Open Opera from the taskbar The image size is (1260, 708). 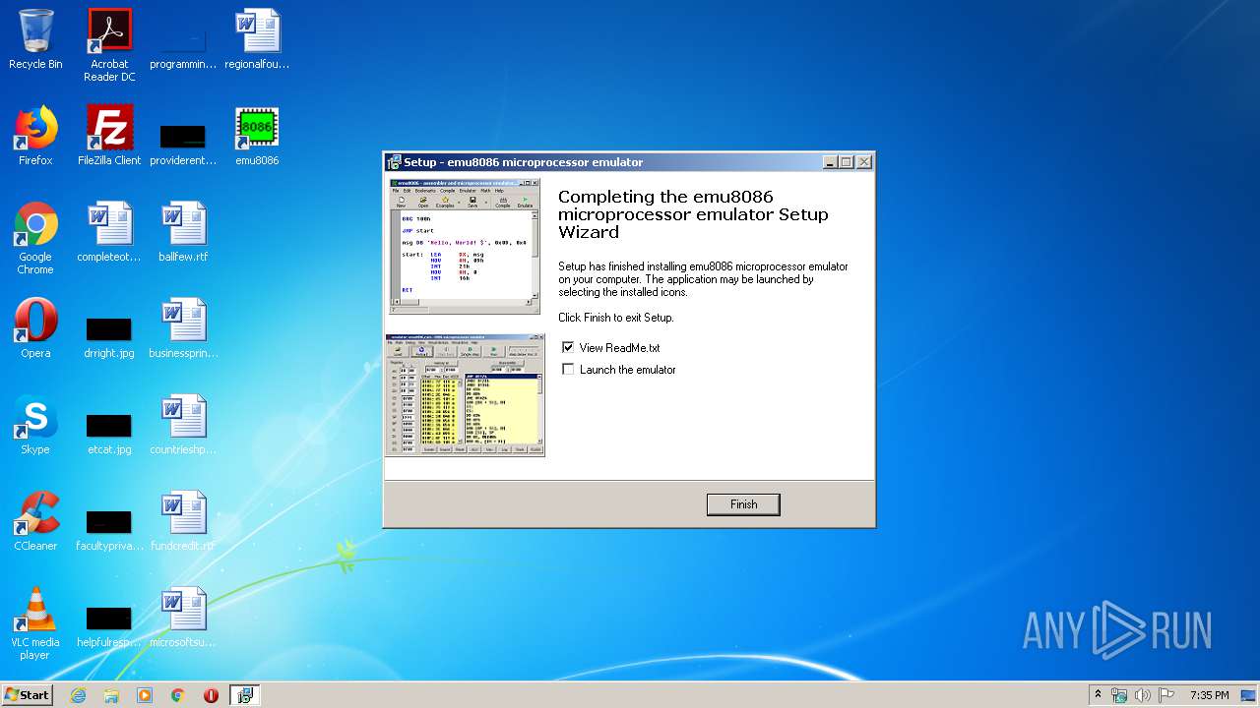[x=211, y=695]
